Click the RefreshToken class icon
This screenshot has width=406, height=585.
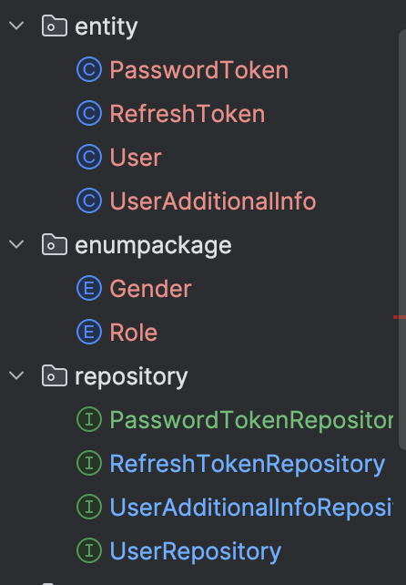[x=89, y=113]
